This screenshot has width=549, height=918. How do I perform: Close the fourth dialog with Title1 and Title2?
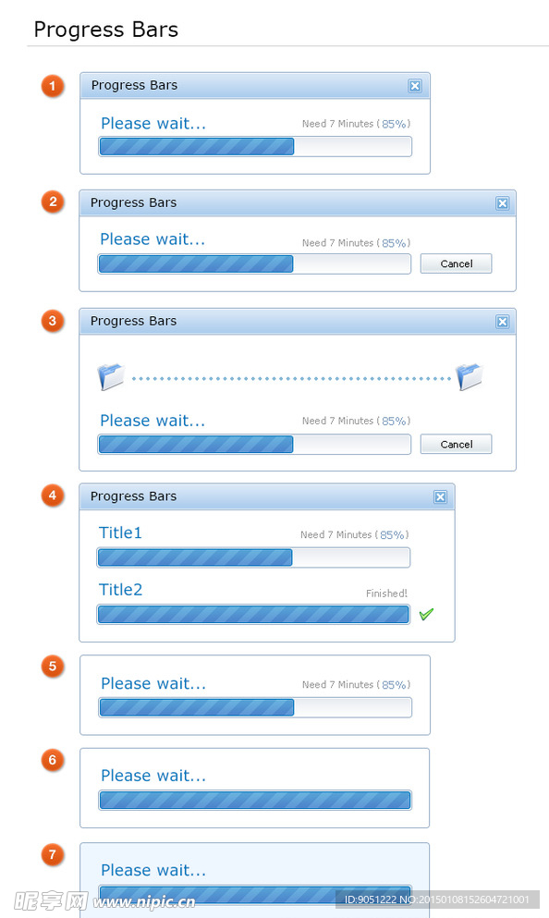pyautogui.click(x=440, y=497)
